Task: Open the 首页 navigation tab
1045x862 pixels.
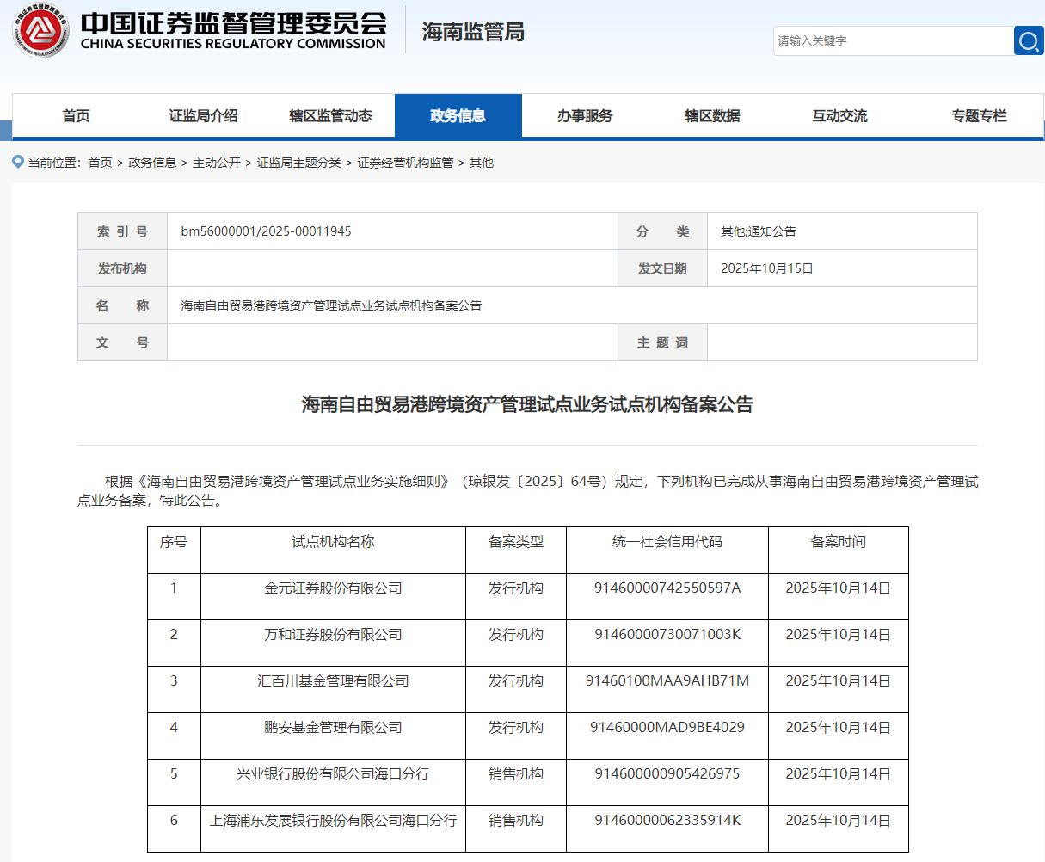Action: (x=76, y=116)
